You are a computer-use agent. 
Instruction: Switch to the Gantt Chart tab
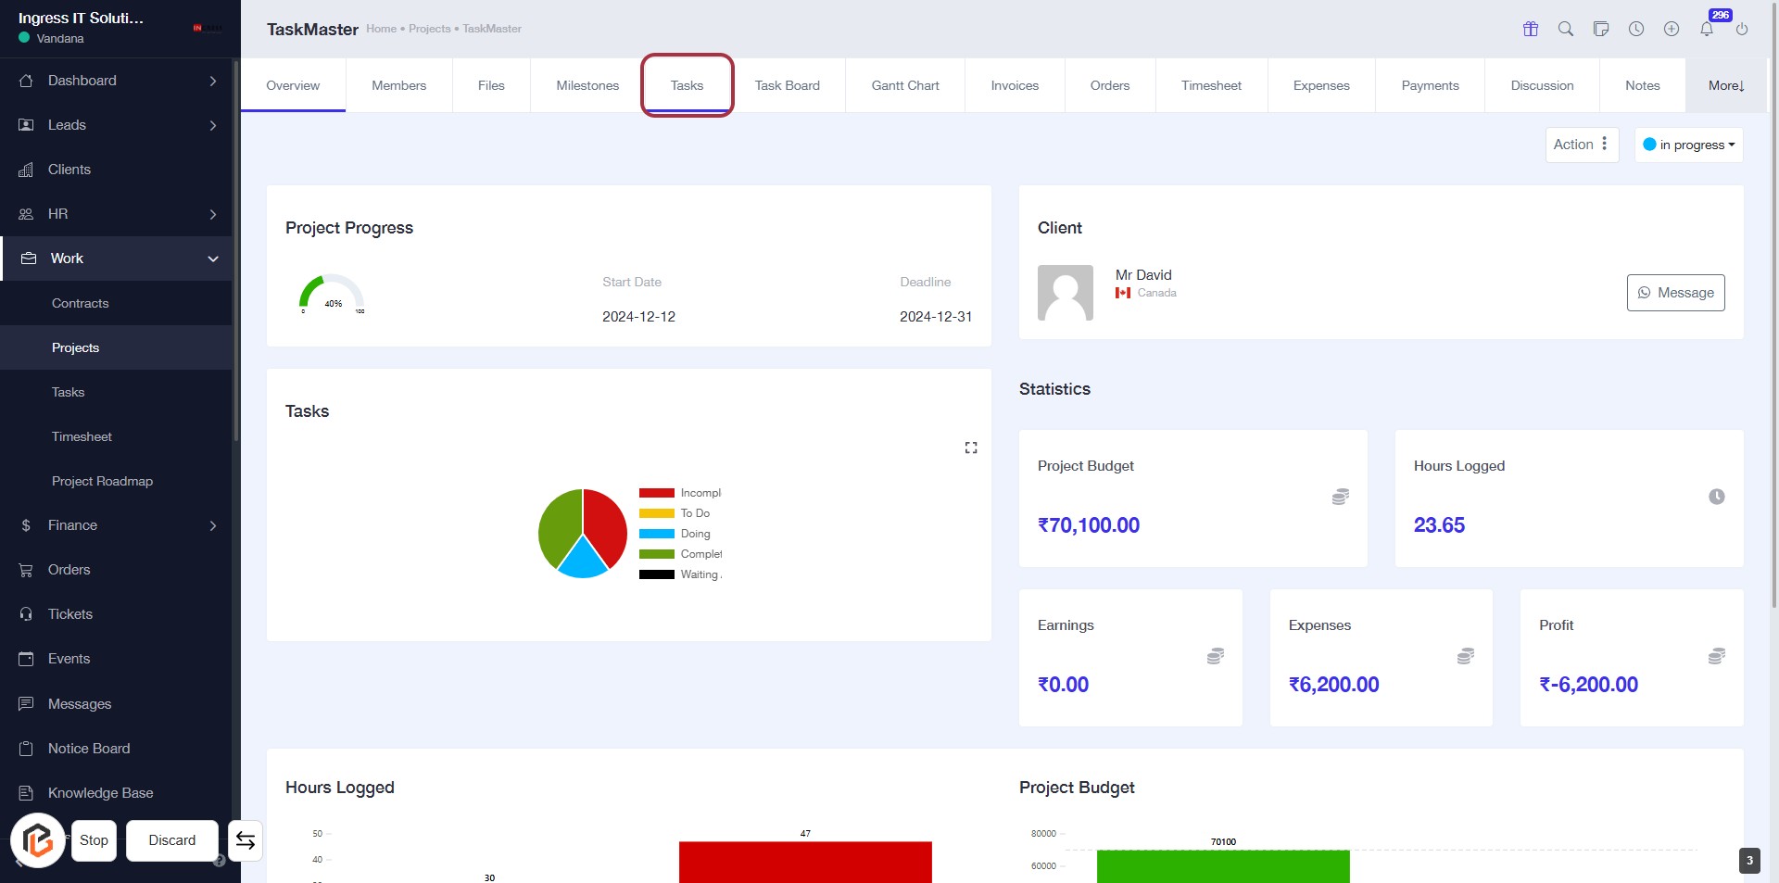click(x=904, y=85)
